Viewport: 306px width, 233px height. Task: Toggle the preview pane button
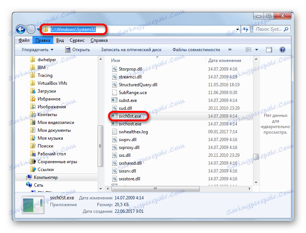[269, 50]
